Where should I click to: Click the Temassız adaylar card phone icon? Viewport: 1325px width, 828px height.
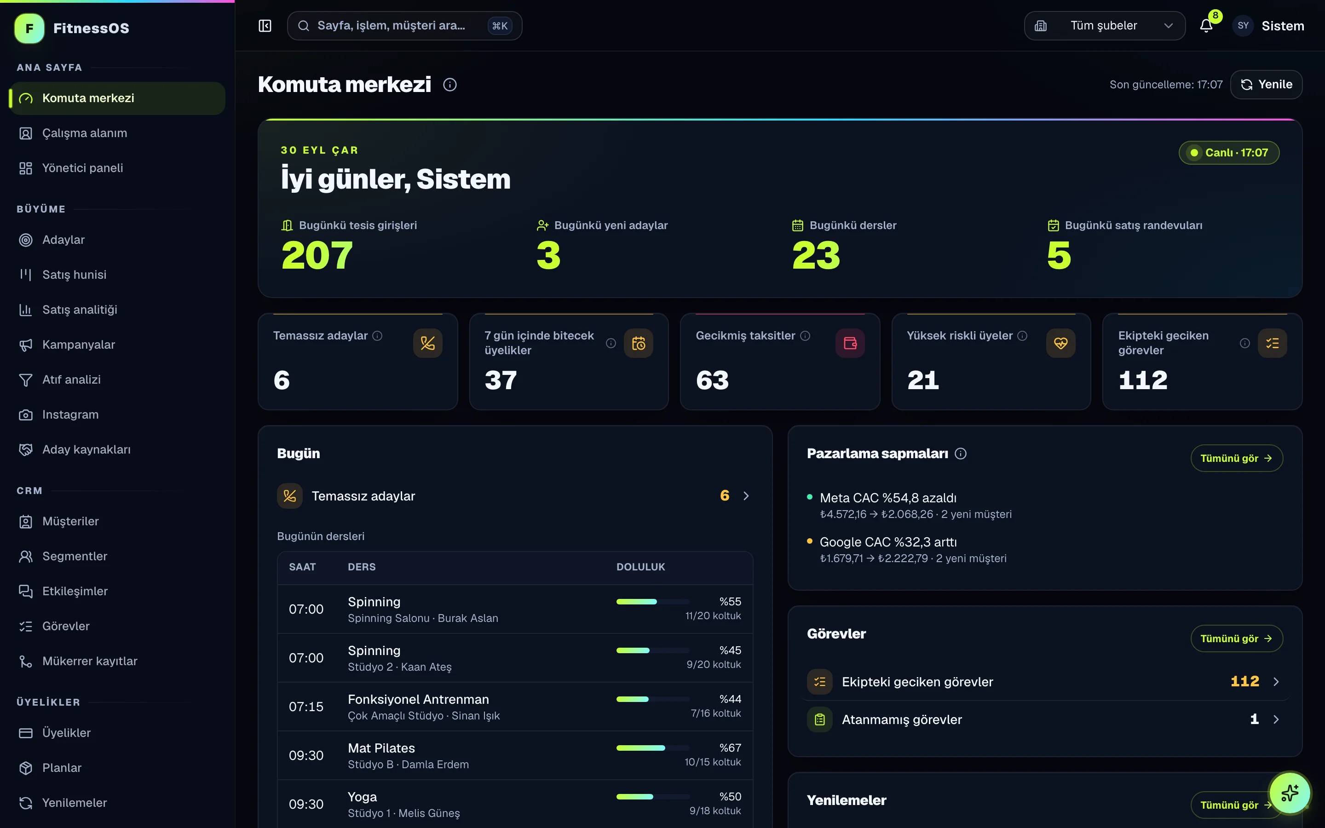tap(427, 343)
